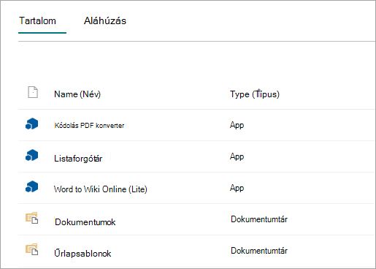The width and height of the screenshot is (376, 269).
Task: Select Dokumentumtár type cell in Űrlapsablonok row
Action: 259,251
